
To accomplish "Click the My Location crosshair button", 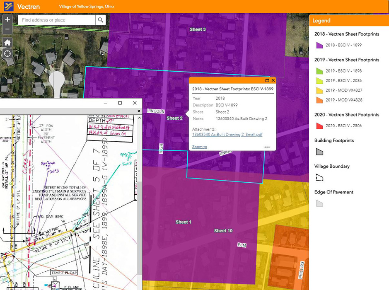I will tap(7, 53).
